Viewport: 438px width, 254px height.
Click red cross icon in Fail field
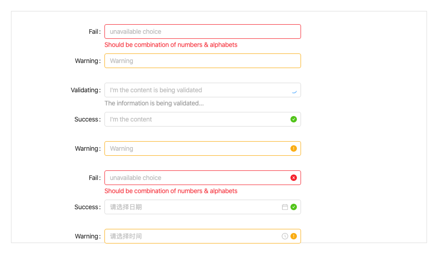294,178
